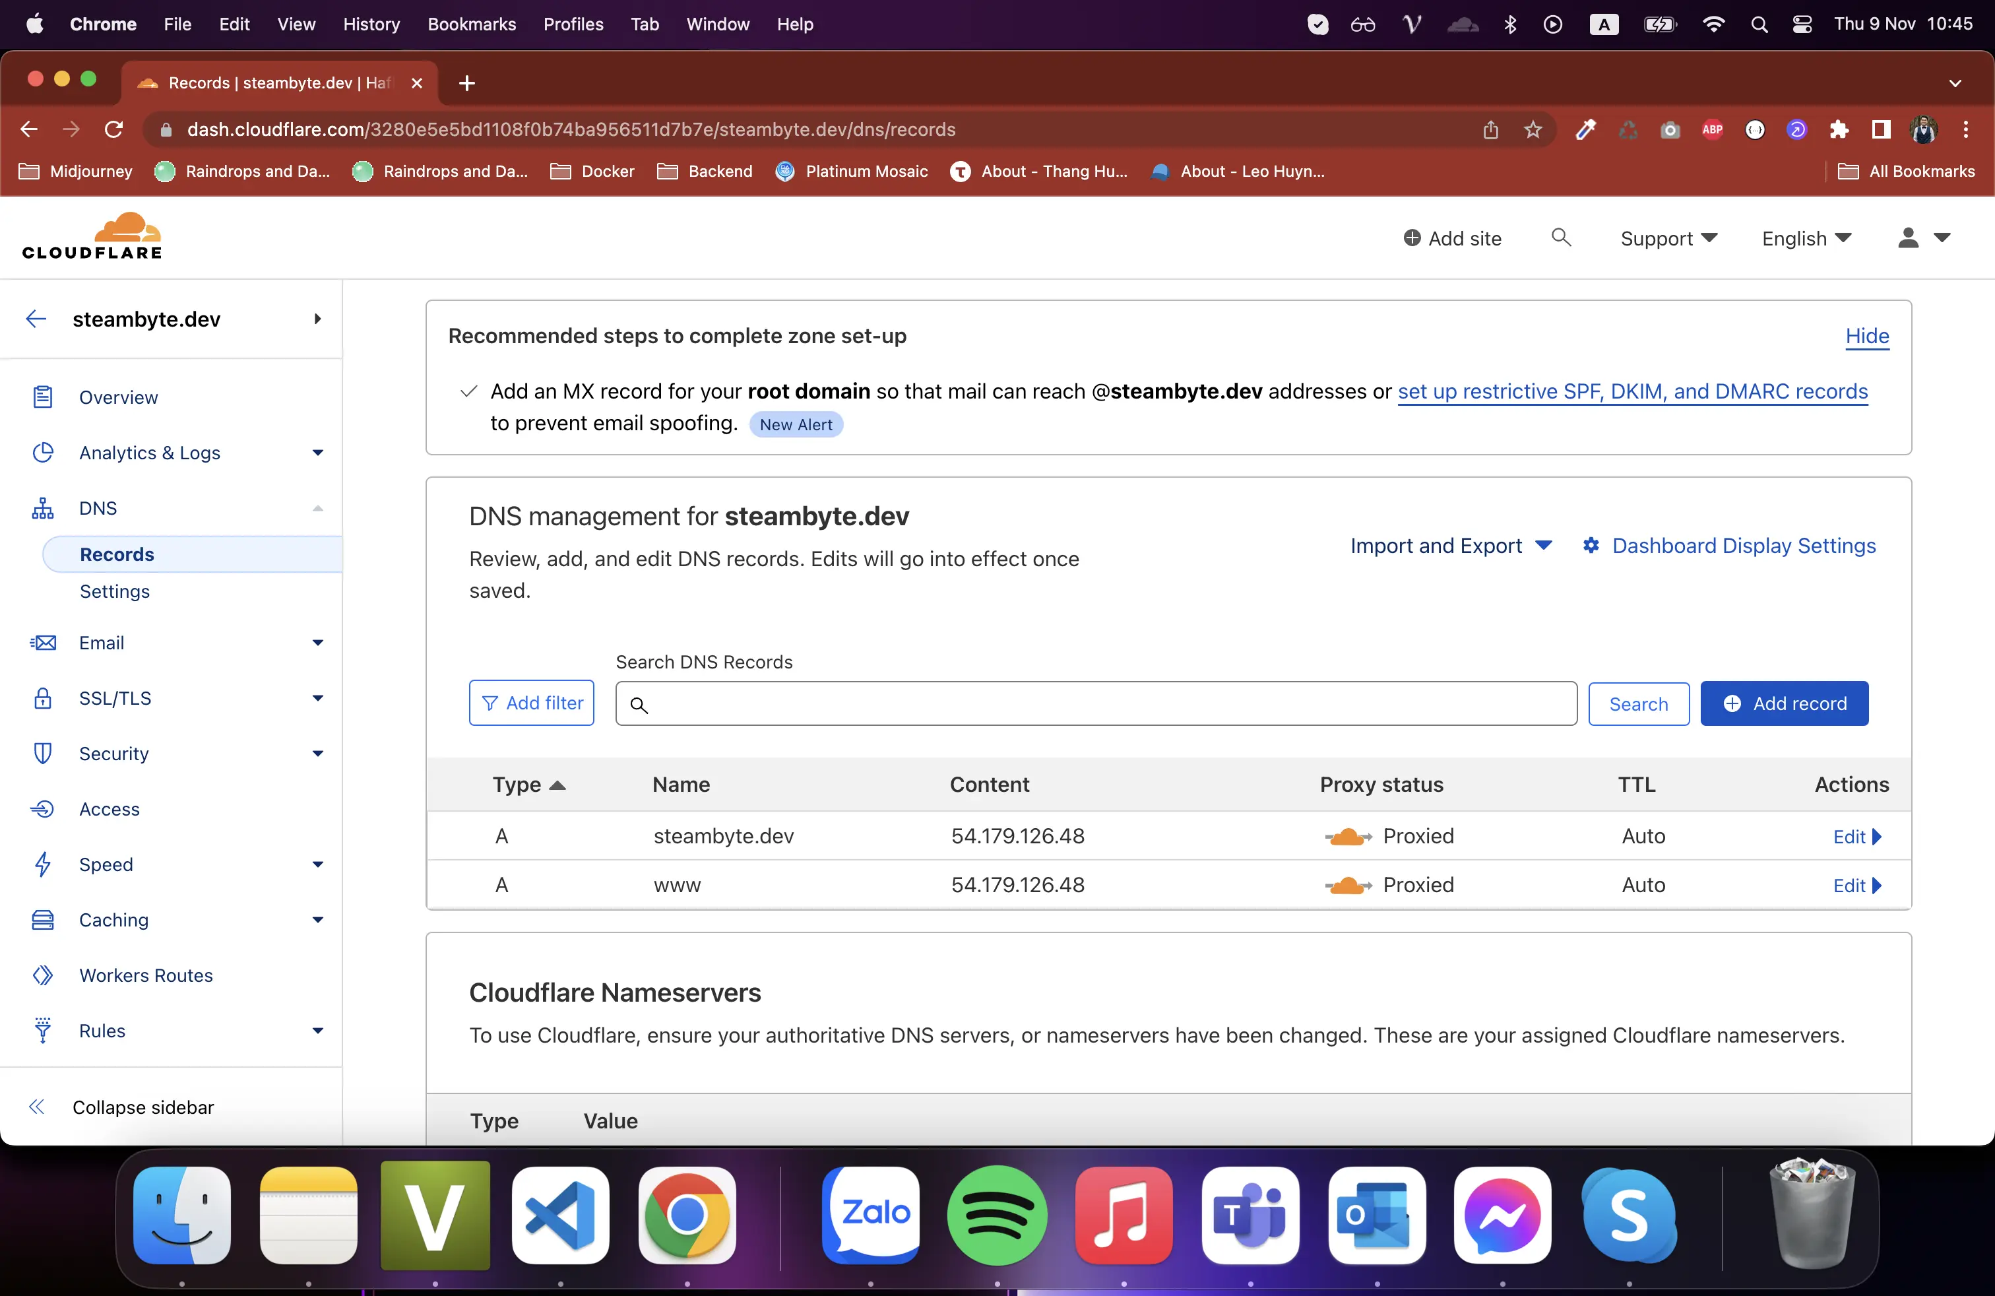Open the Chrome extensions puzzle icon
This screenshot has height=1296, width=1995.
pos(1839,129)
